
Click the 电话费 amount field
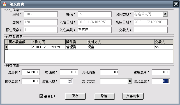point(69,72)
